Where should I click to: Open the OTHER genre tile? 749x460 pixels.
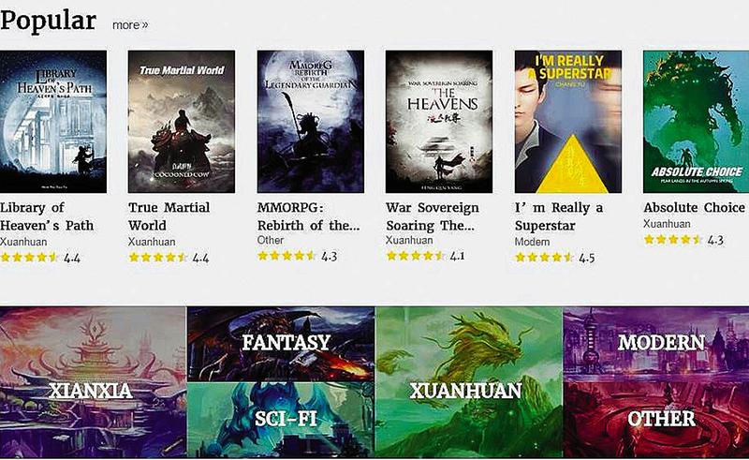(656, 421)
